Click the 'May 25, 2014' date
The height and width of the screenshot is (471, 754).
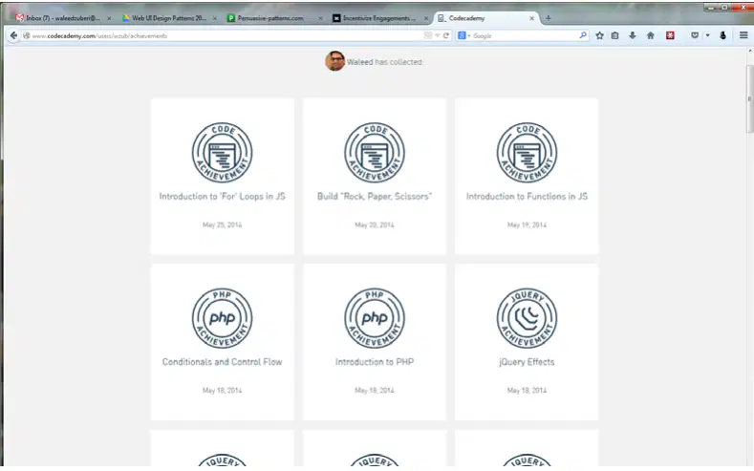coord(222,225)
